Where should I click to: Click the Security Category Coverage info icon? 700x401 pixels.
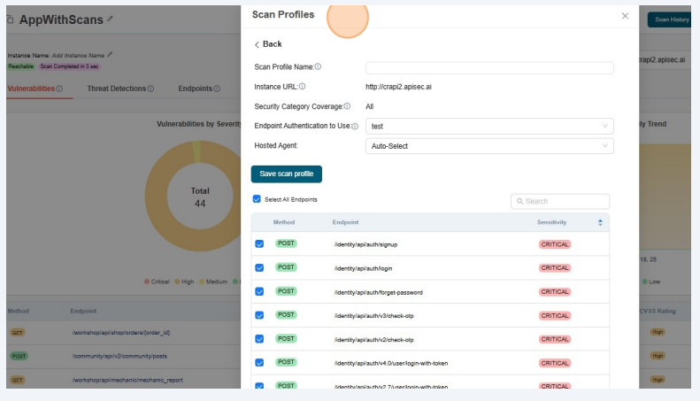(x=349, y=106)
